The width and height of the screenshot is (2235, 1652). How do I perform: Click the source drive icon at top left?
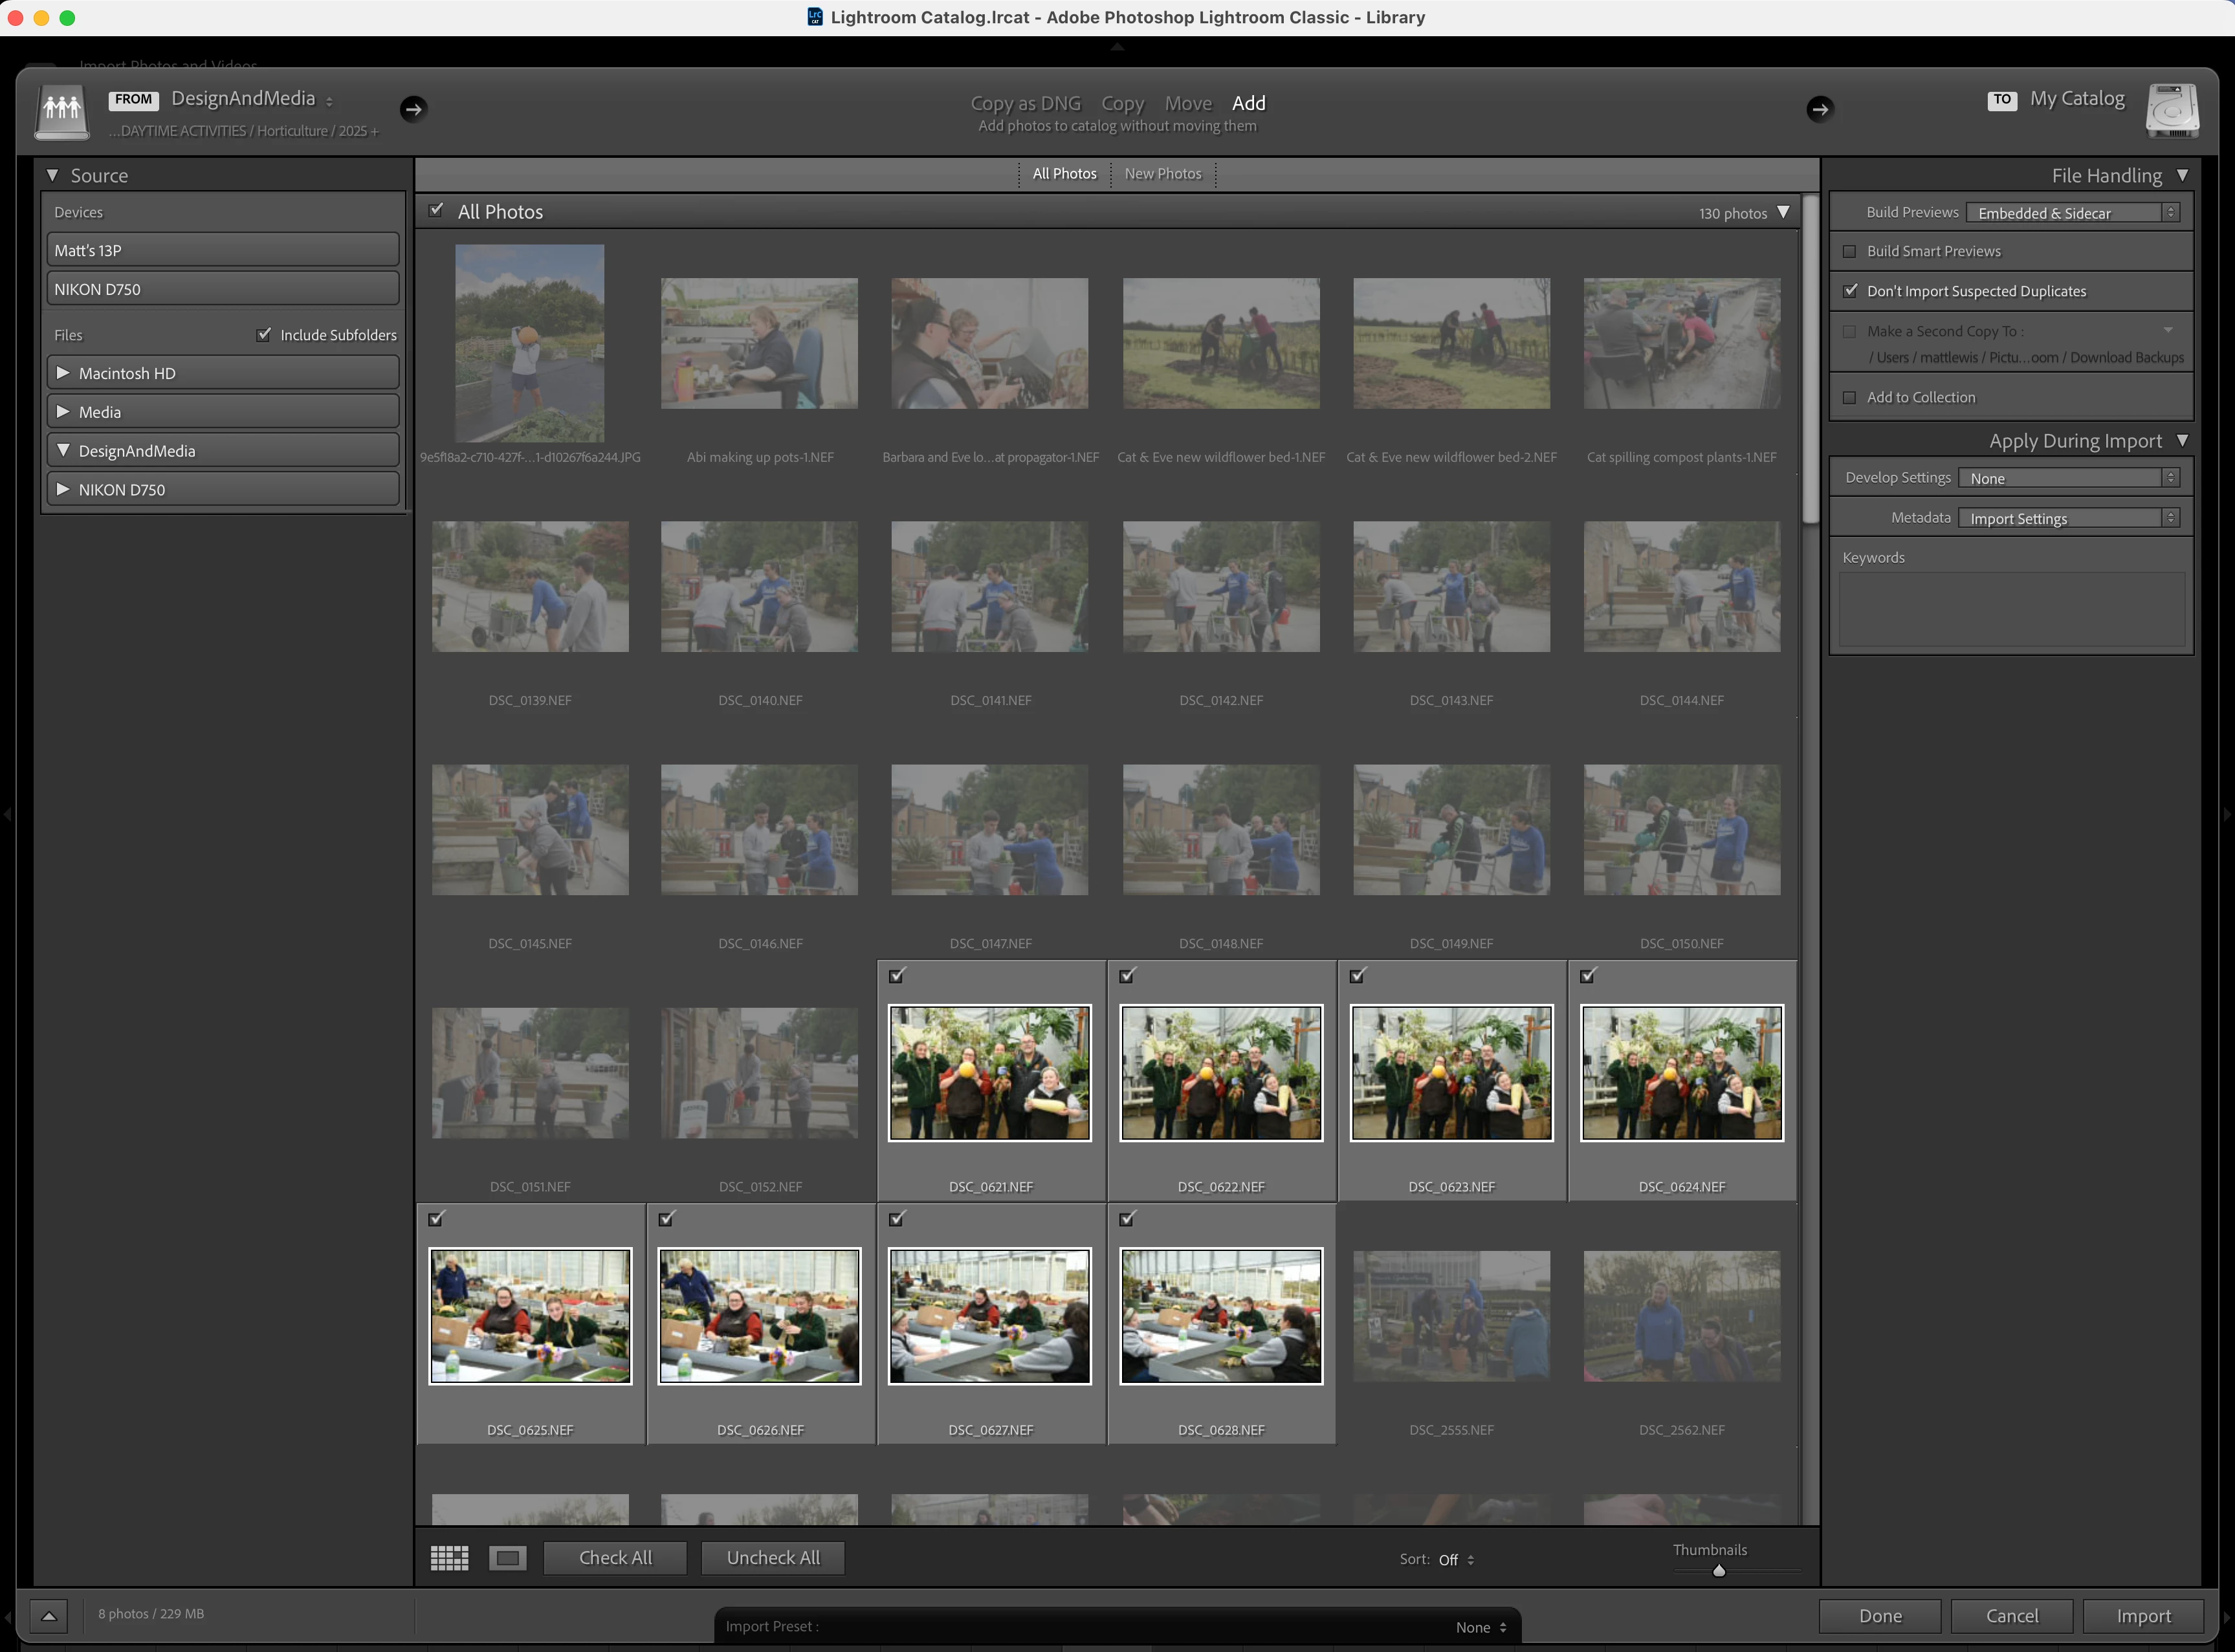(62, 110)
